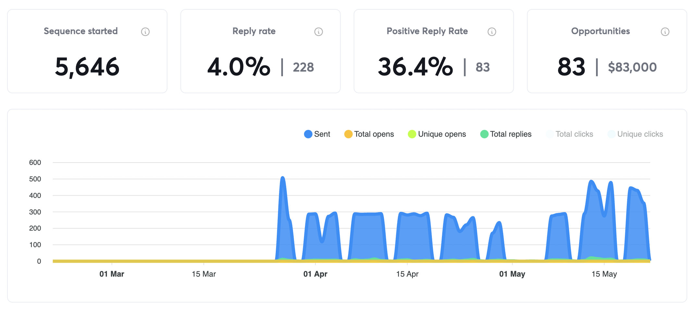Click the 4.0% Reply rate figure
The image size is (695, 309).
(x=239, y=66)
